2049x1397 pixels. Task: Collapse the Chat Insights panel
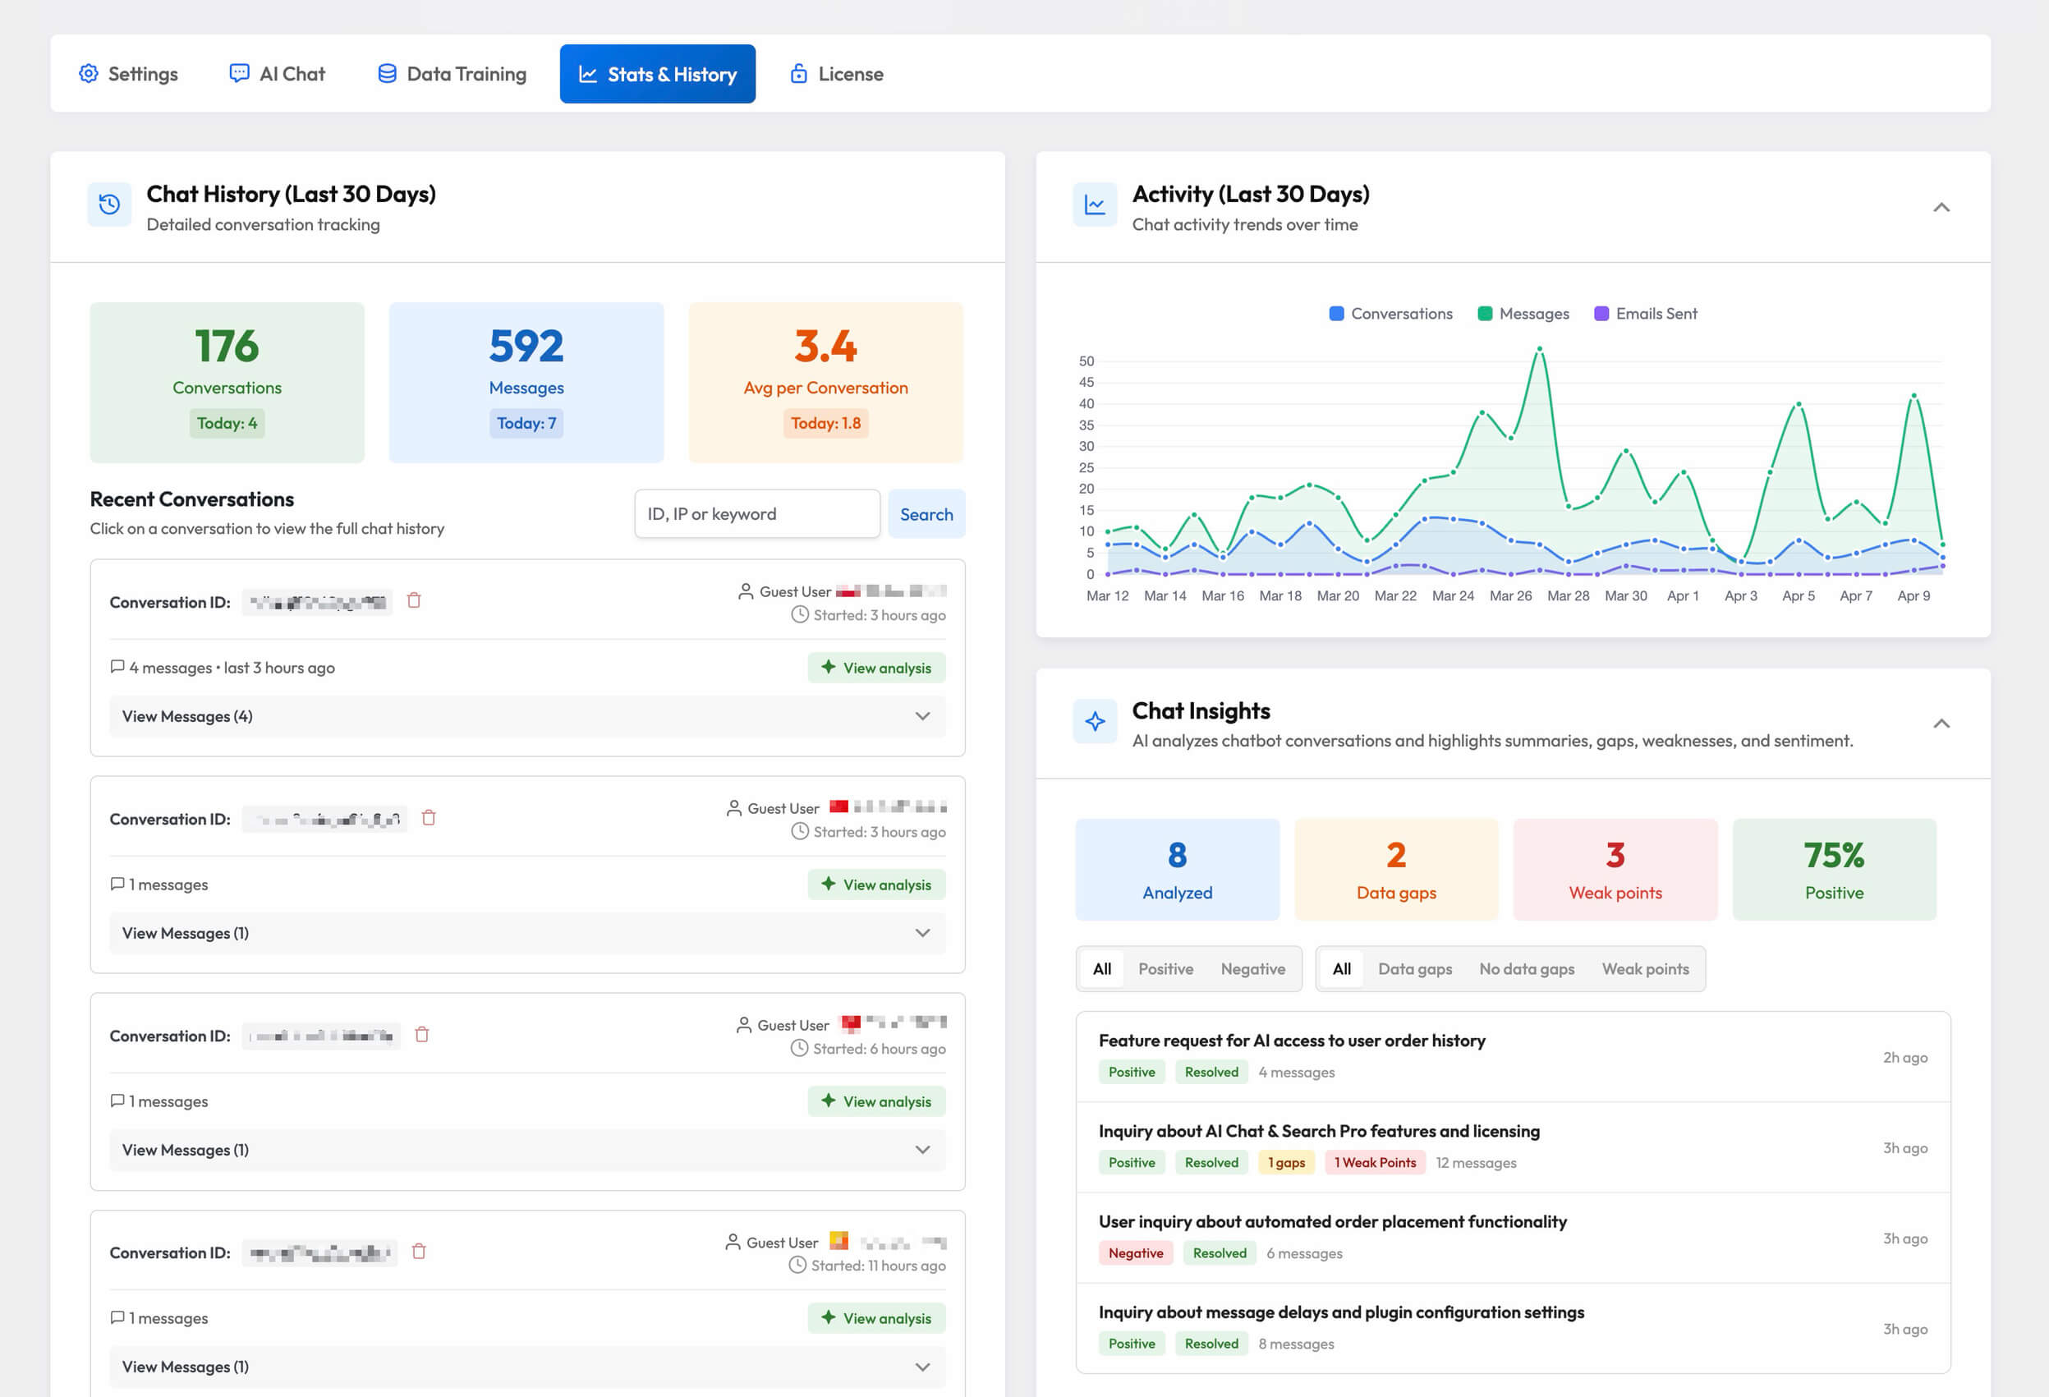[1941, 724]
